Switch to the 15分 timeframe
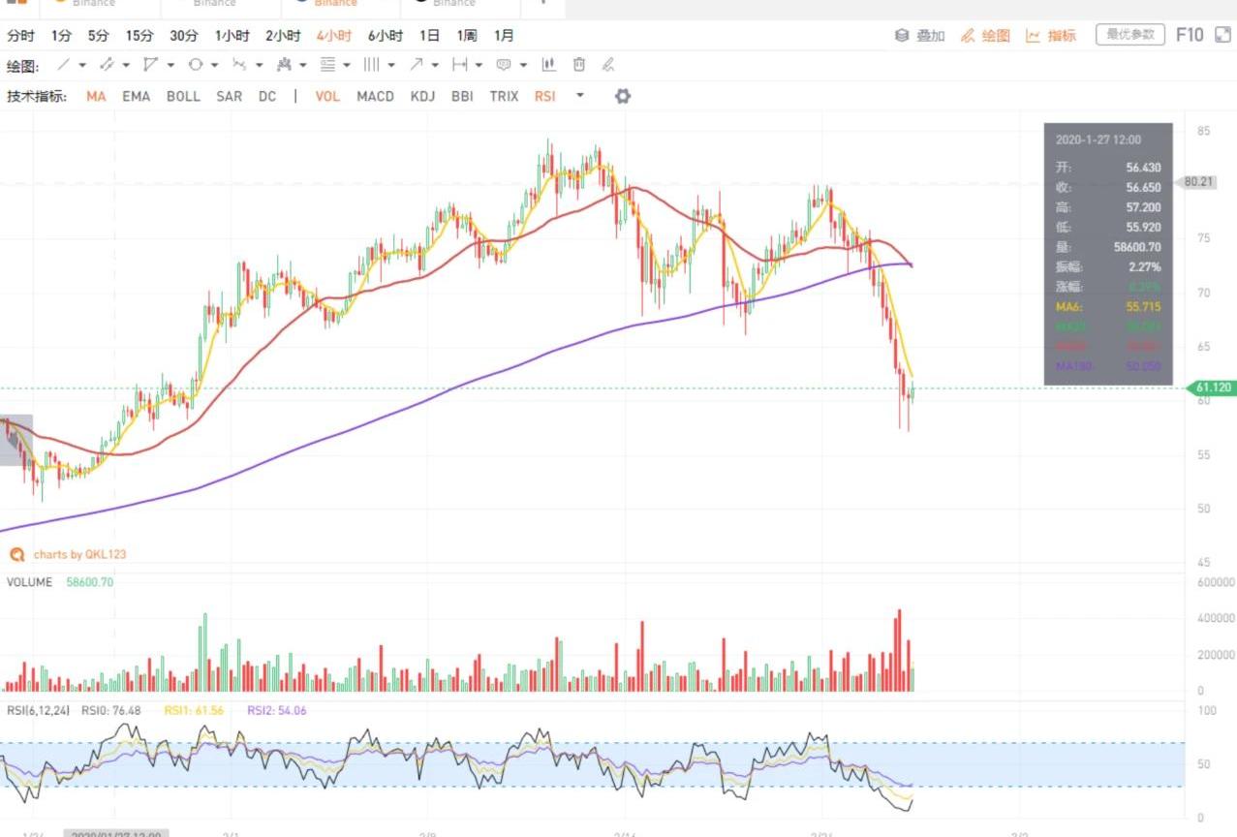1237x837 pixels. 139,35
